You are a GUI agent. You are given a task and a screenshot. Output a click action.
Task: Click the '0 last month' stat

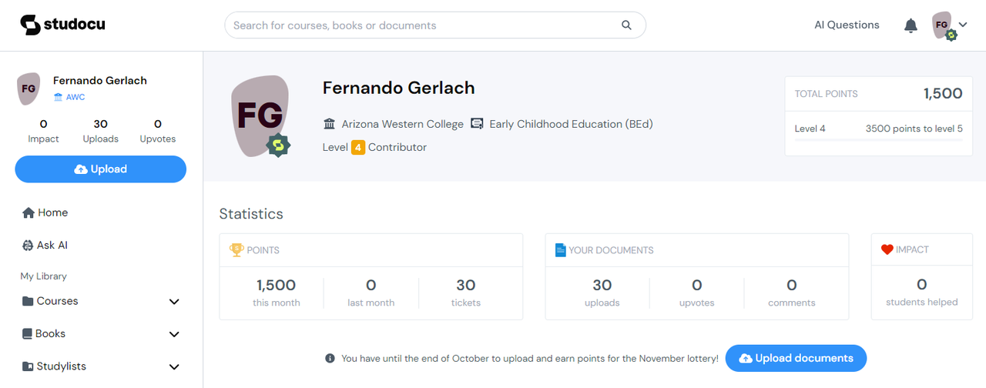pyautogui.click(x=371, y=293)
